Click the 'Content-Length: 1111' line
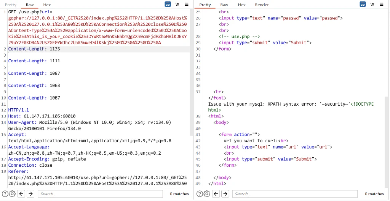Viewport: 390px width, 201px height. (x=34, y=61)
